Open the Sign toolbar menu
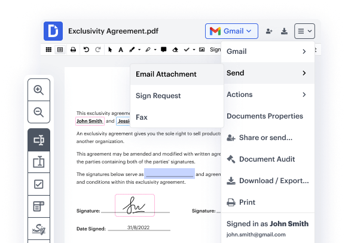Image resolution: width=345 pixels, height=243 pixels. pyautogui.click(x=215, y=50)
